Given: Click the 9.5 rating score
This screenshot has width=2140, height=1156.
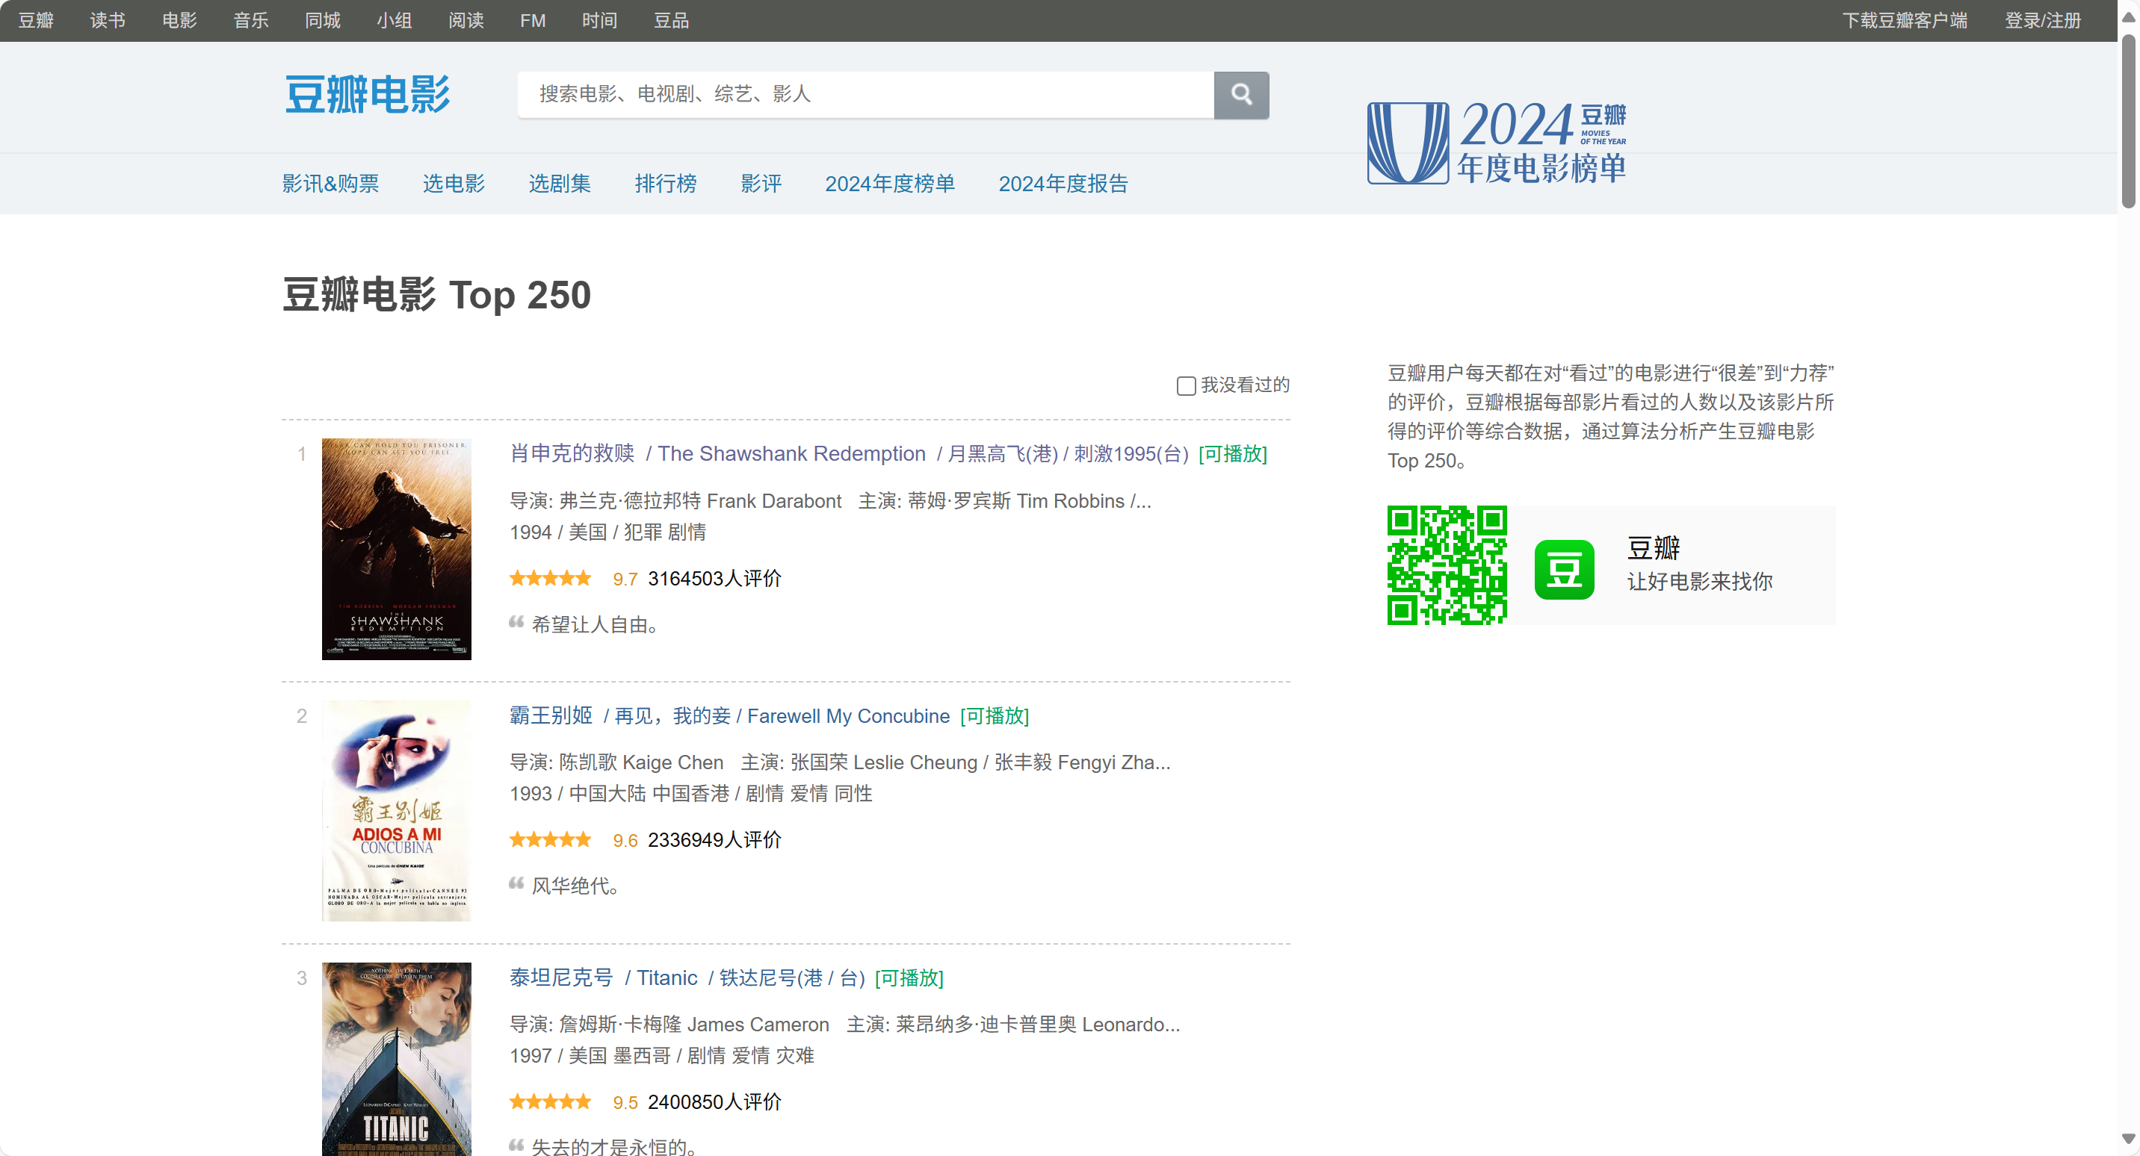Looking at the screenshot, I should point(625,1102).
